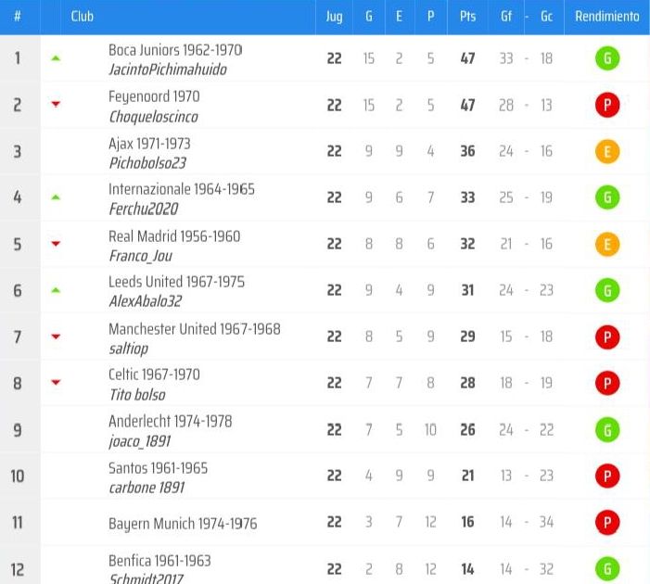
Task: Open user JacintoPichimahuido profile link
Action: coord(168,70)
